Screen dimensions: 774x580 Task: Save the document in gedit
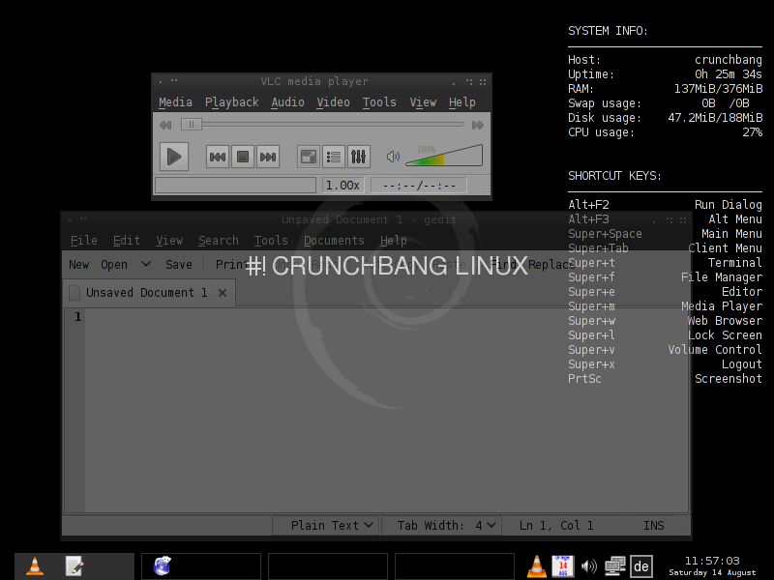[x=178, y=264]
